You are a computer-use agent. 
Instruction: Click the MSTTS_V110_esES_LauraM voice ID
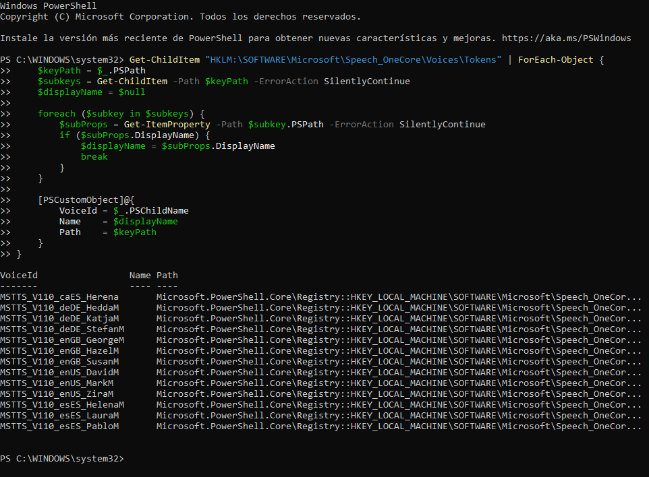tap(59, 416)
